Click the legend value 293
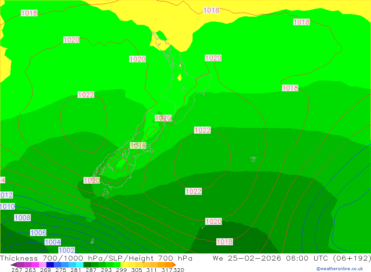Image resolution: width=371 pixels, height=272 pixels. 106,270
